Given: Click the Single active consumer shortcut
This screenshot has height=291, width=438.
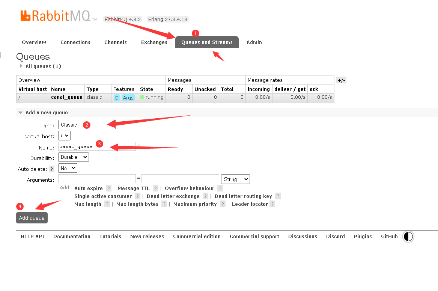Looking at the screenshot, I should coord(103,196).
